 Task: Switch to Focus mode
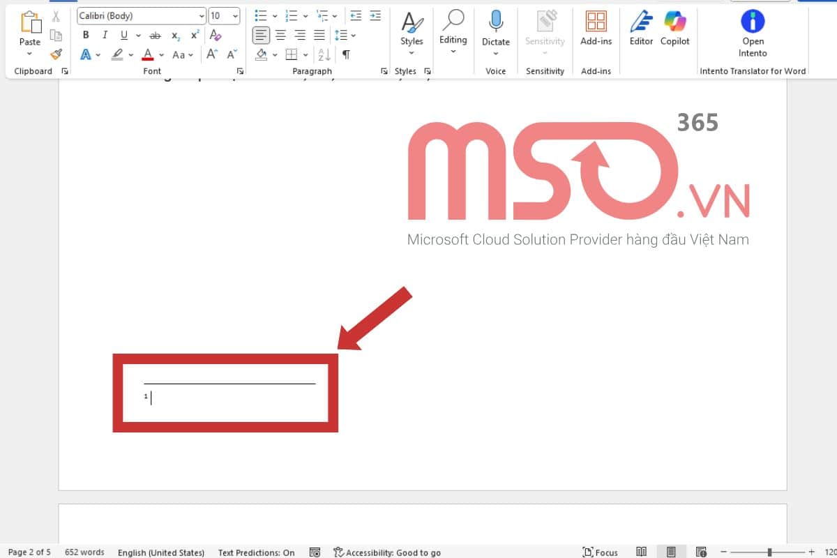pos(600,552)
